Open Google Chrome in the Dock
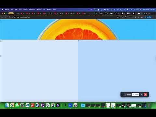 [x=12, y=105]
